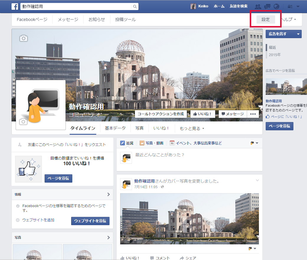Viewport: 307px width, 260px height.
Task: Click the 写真・動画 photo icon
Action: (x=142, y=143)
